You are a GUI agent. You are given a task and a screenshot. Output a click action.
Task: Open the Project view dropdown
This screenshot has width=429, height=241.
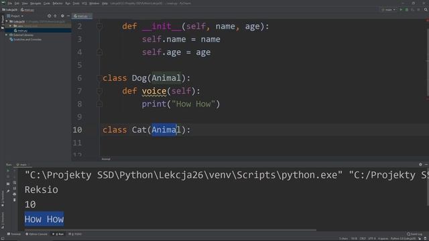(x=15, y=16)
